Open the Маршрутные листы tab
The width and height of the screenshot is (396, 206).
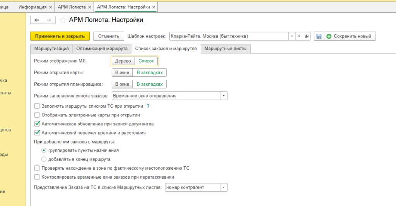pos(225,49)
